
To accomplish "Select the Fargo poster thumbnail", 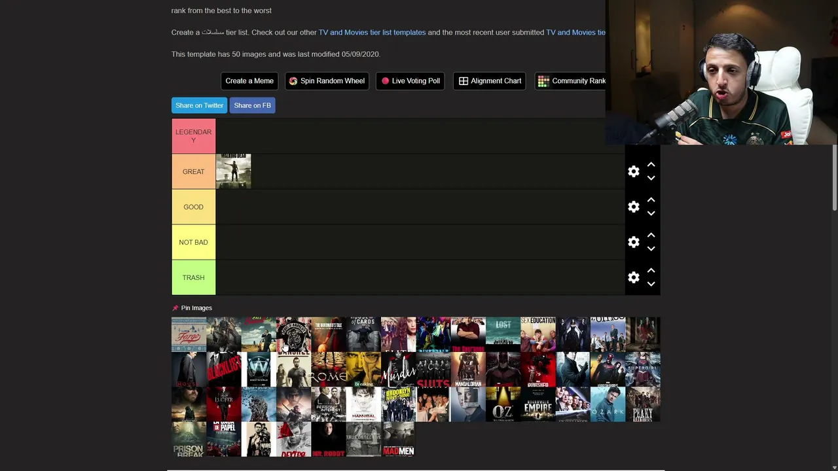I will [189, 334].
